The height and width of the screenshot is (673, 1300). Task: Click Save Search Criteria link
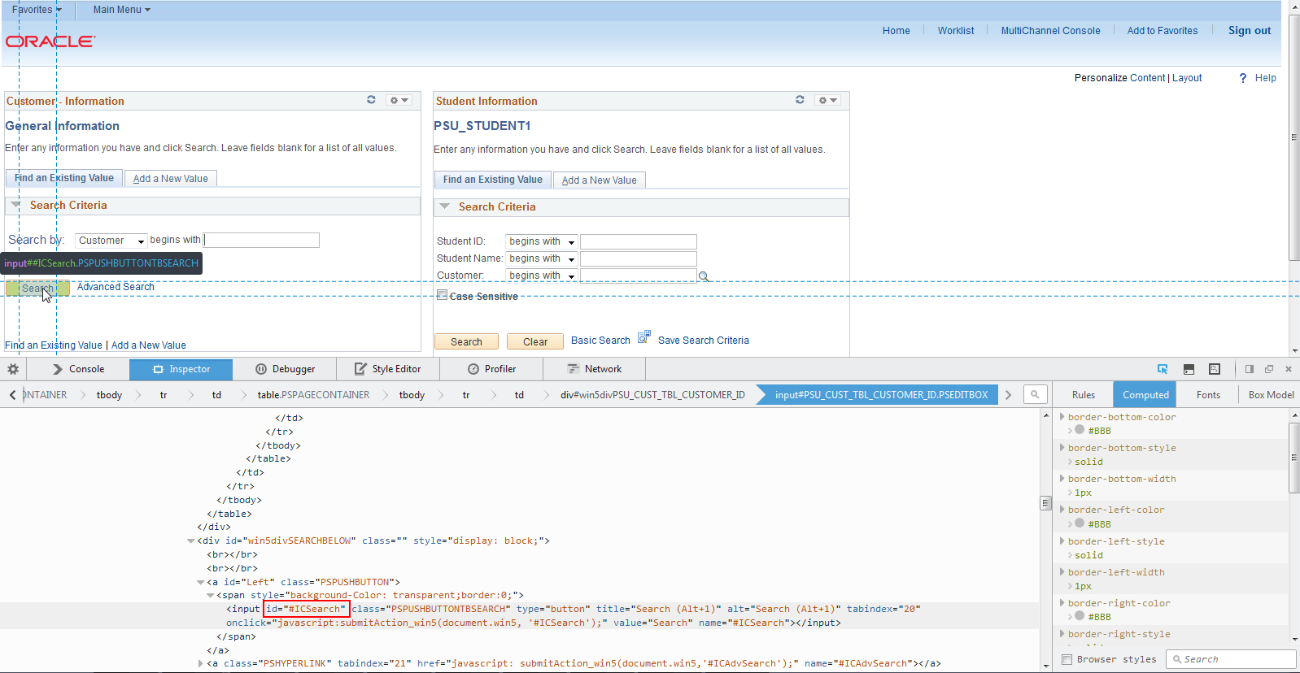704,341
